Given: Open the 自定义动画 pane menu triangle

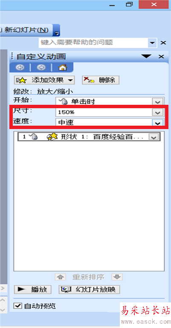Looking at the screenshot, I should point(146,56).
